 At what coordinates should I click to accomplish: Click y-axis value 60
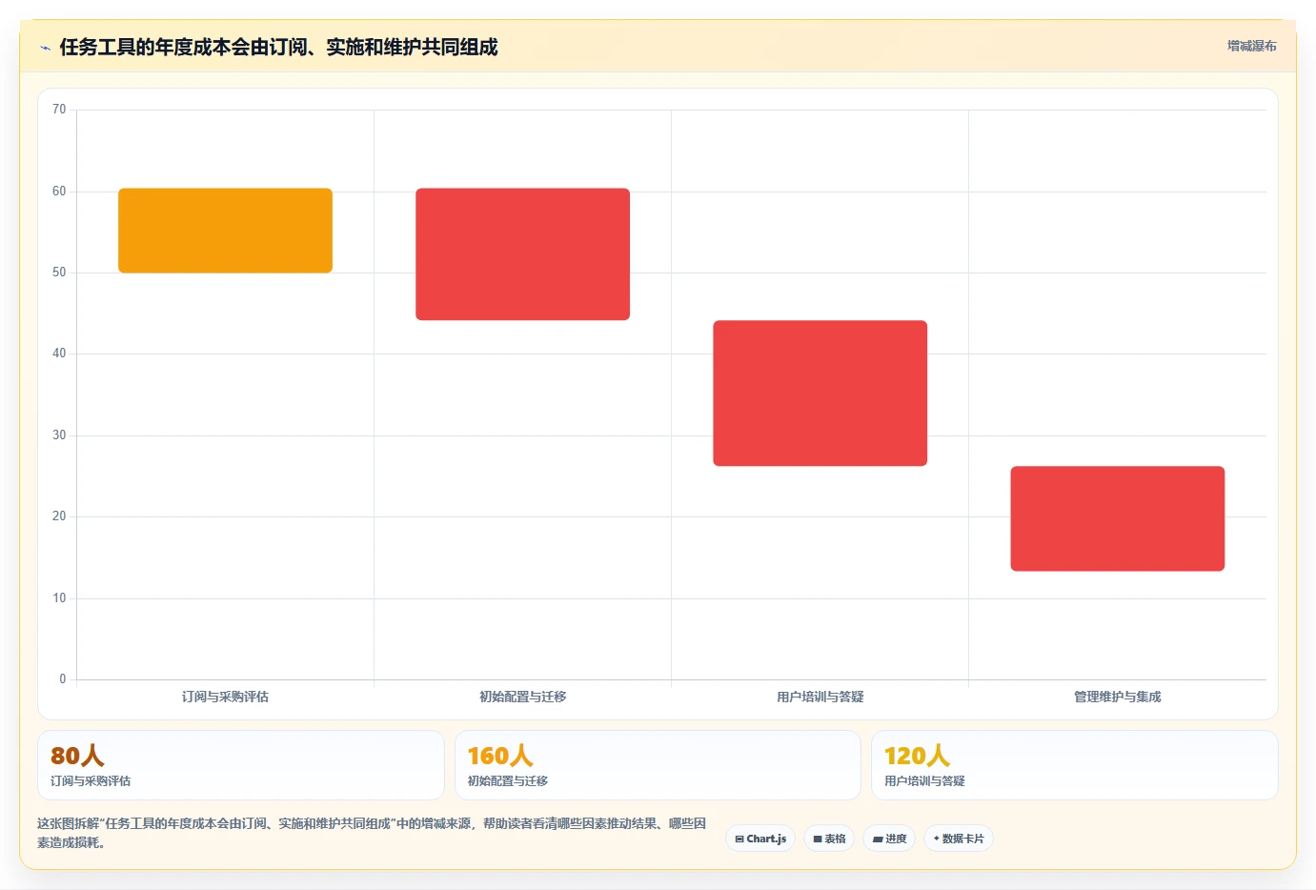[59, 192]
